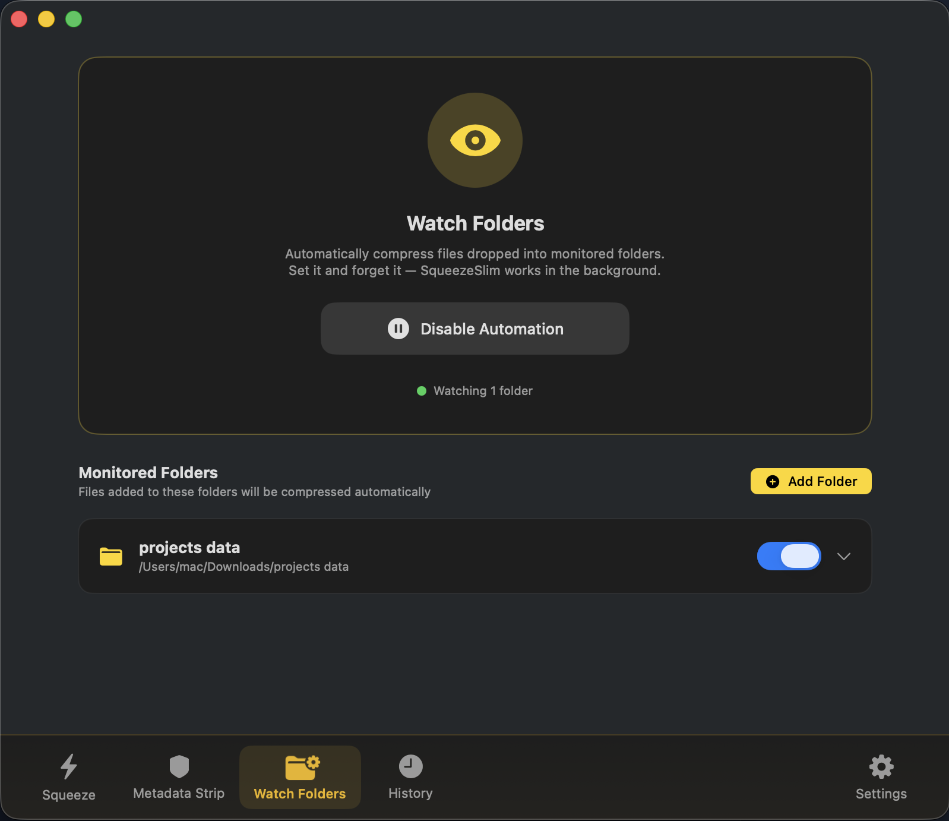Image resolution: width=949 pixels, height=821 pixels.
Task: Click the large yellow eye icon
Action: tap(475, 141)
